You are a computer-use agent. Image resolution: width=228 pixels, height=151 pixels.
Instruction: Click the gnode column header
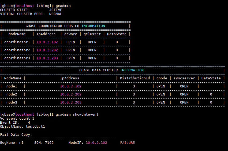pyautogui.click(x=162, y=78)
